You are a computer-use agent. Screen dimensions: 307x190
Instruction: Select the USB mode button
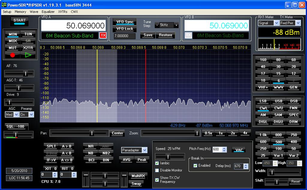pos(278,101)
